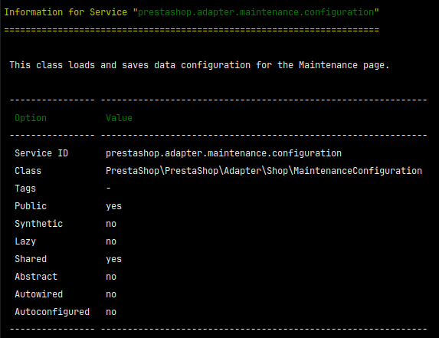Click the 'Shared' option label

[31, 259]
